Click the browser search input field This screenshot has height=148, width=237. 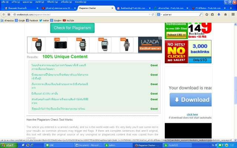185,14
